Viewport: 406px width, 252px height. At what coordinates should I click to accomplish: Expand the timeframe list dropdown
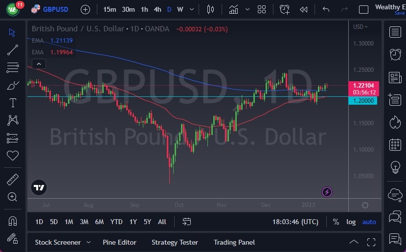[x=192, y=10]
